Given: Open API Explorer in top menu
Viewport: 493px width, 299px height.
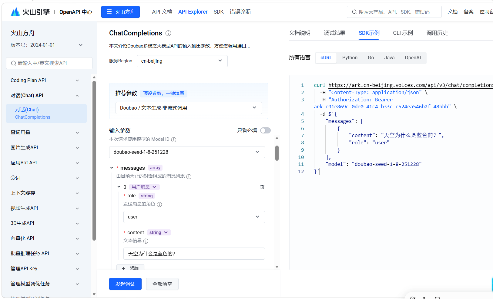Looking at the screenshot, I should 193,12.
